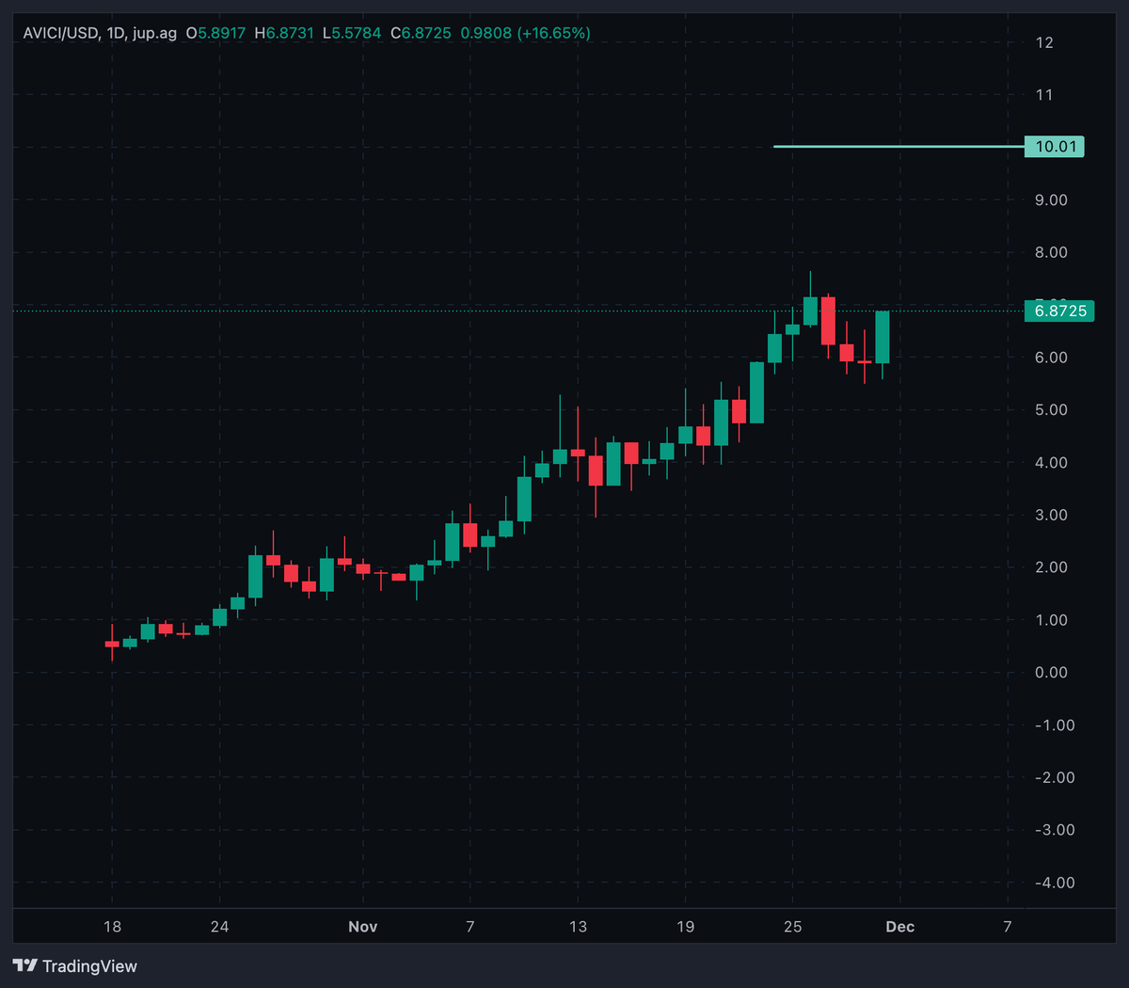Image resolution: width=1129 pixels, height=988 pixels.
Task: Select price axis label 6.00
Action: click(x=1051, y=358)
